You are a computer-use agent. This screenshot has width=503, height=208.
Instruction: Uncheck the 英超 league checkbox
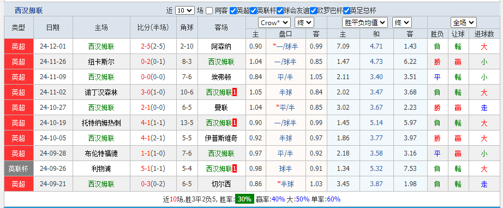coord(233,10)
